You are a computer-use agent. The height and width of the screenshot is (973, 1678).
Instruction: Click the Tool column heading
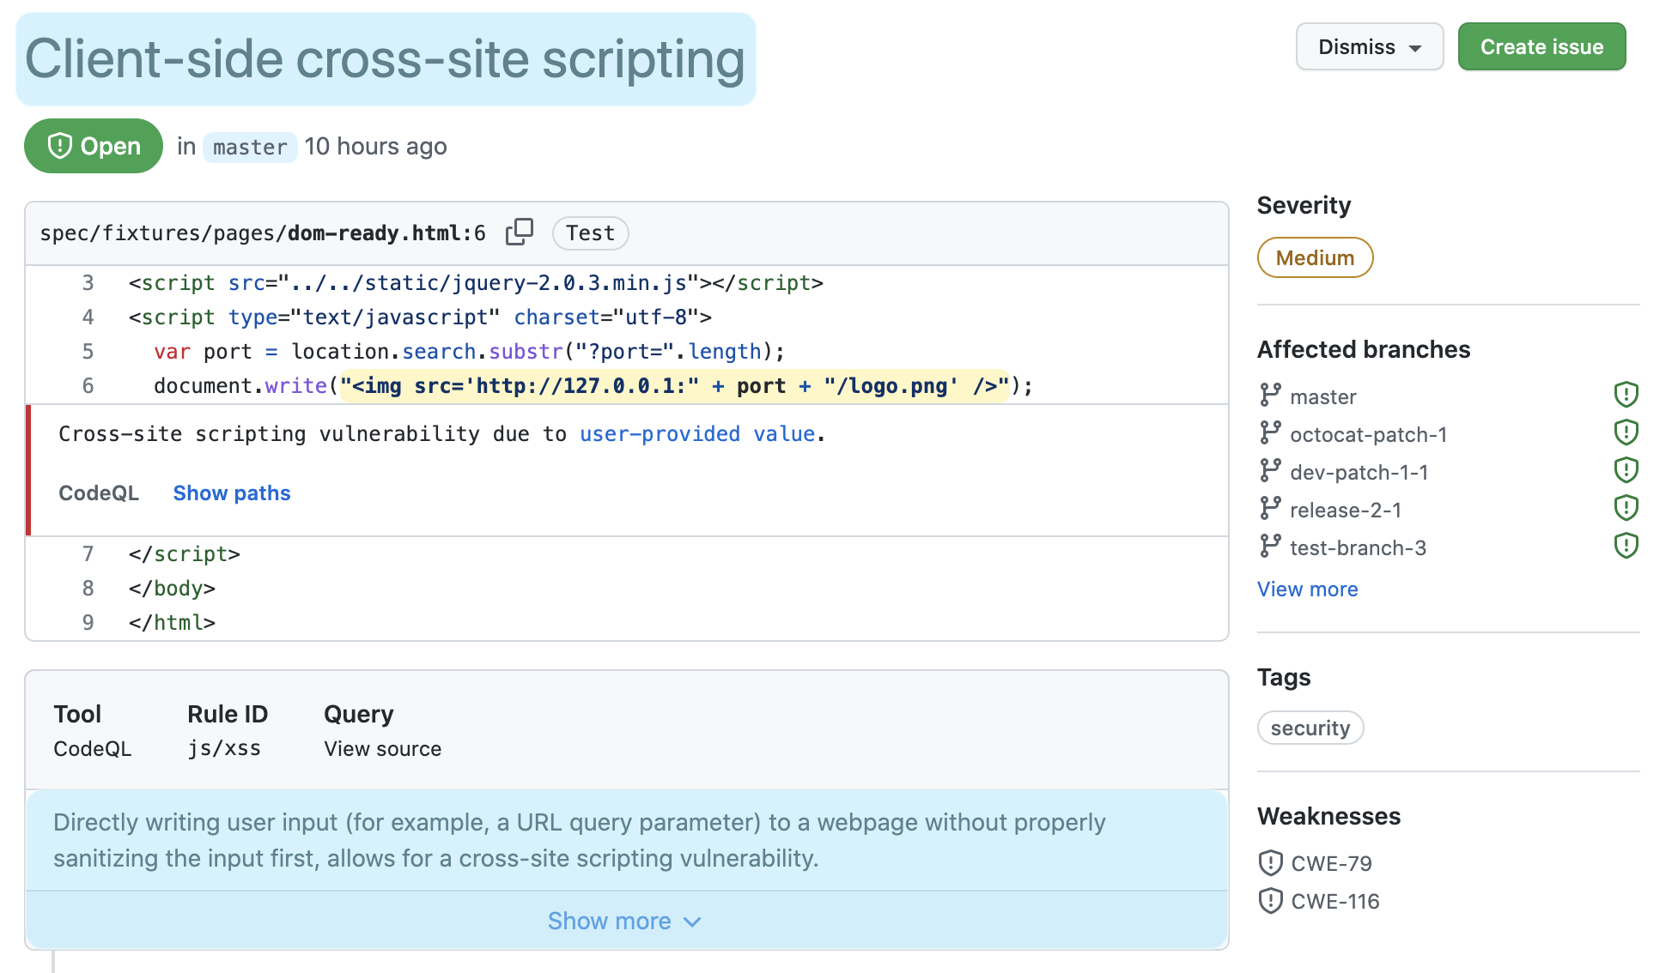(x=77, y=714)
